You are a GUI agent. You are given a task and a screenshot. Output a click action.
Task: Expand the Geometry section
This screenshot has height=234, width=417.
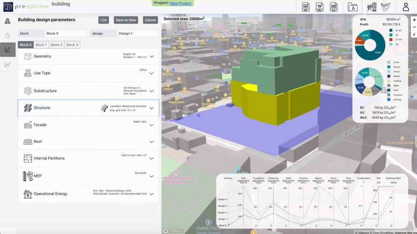[151, 57]
